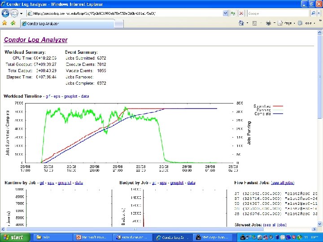Go back using the Back arrow

coord(5,13)
